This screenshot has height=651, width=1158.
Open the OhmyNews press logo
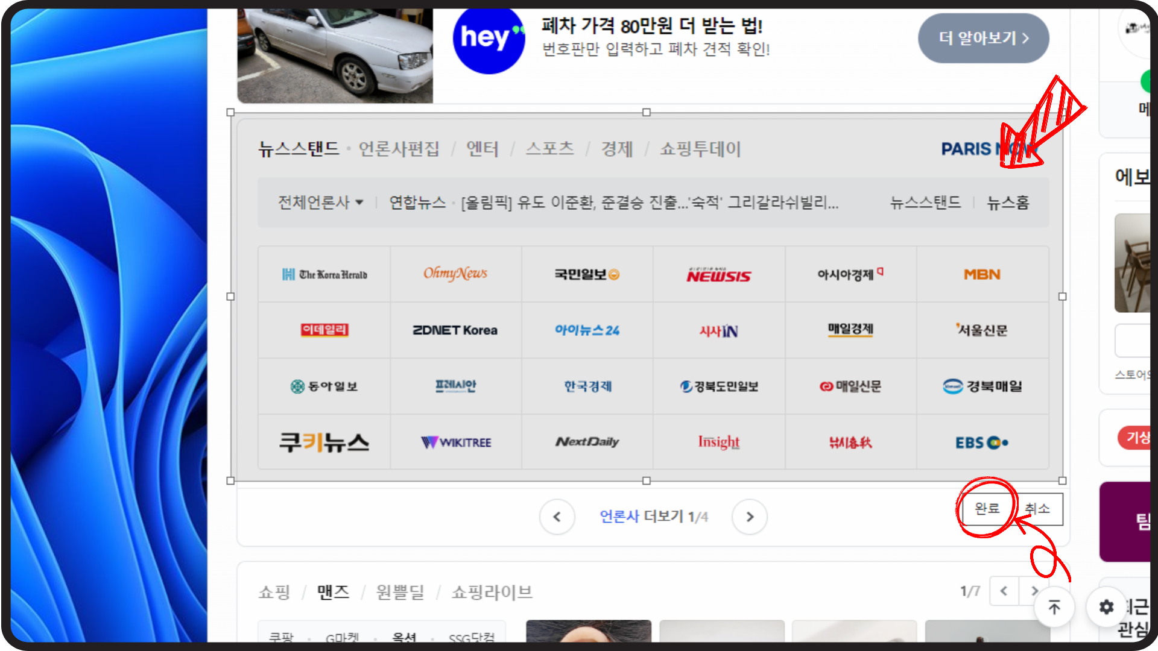455,274
